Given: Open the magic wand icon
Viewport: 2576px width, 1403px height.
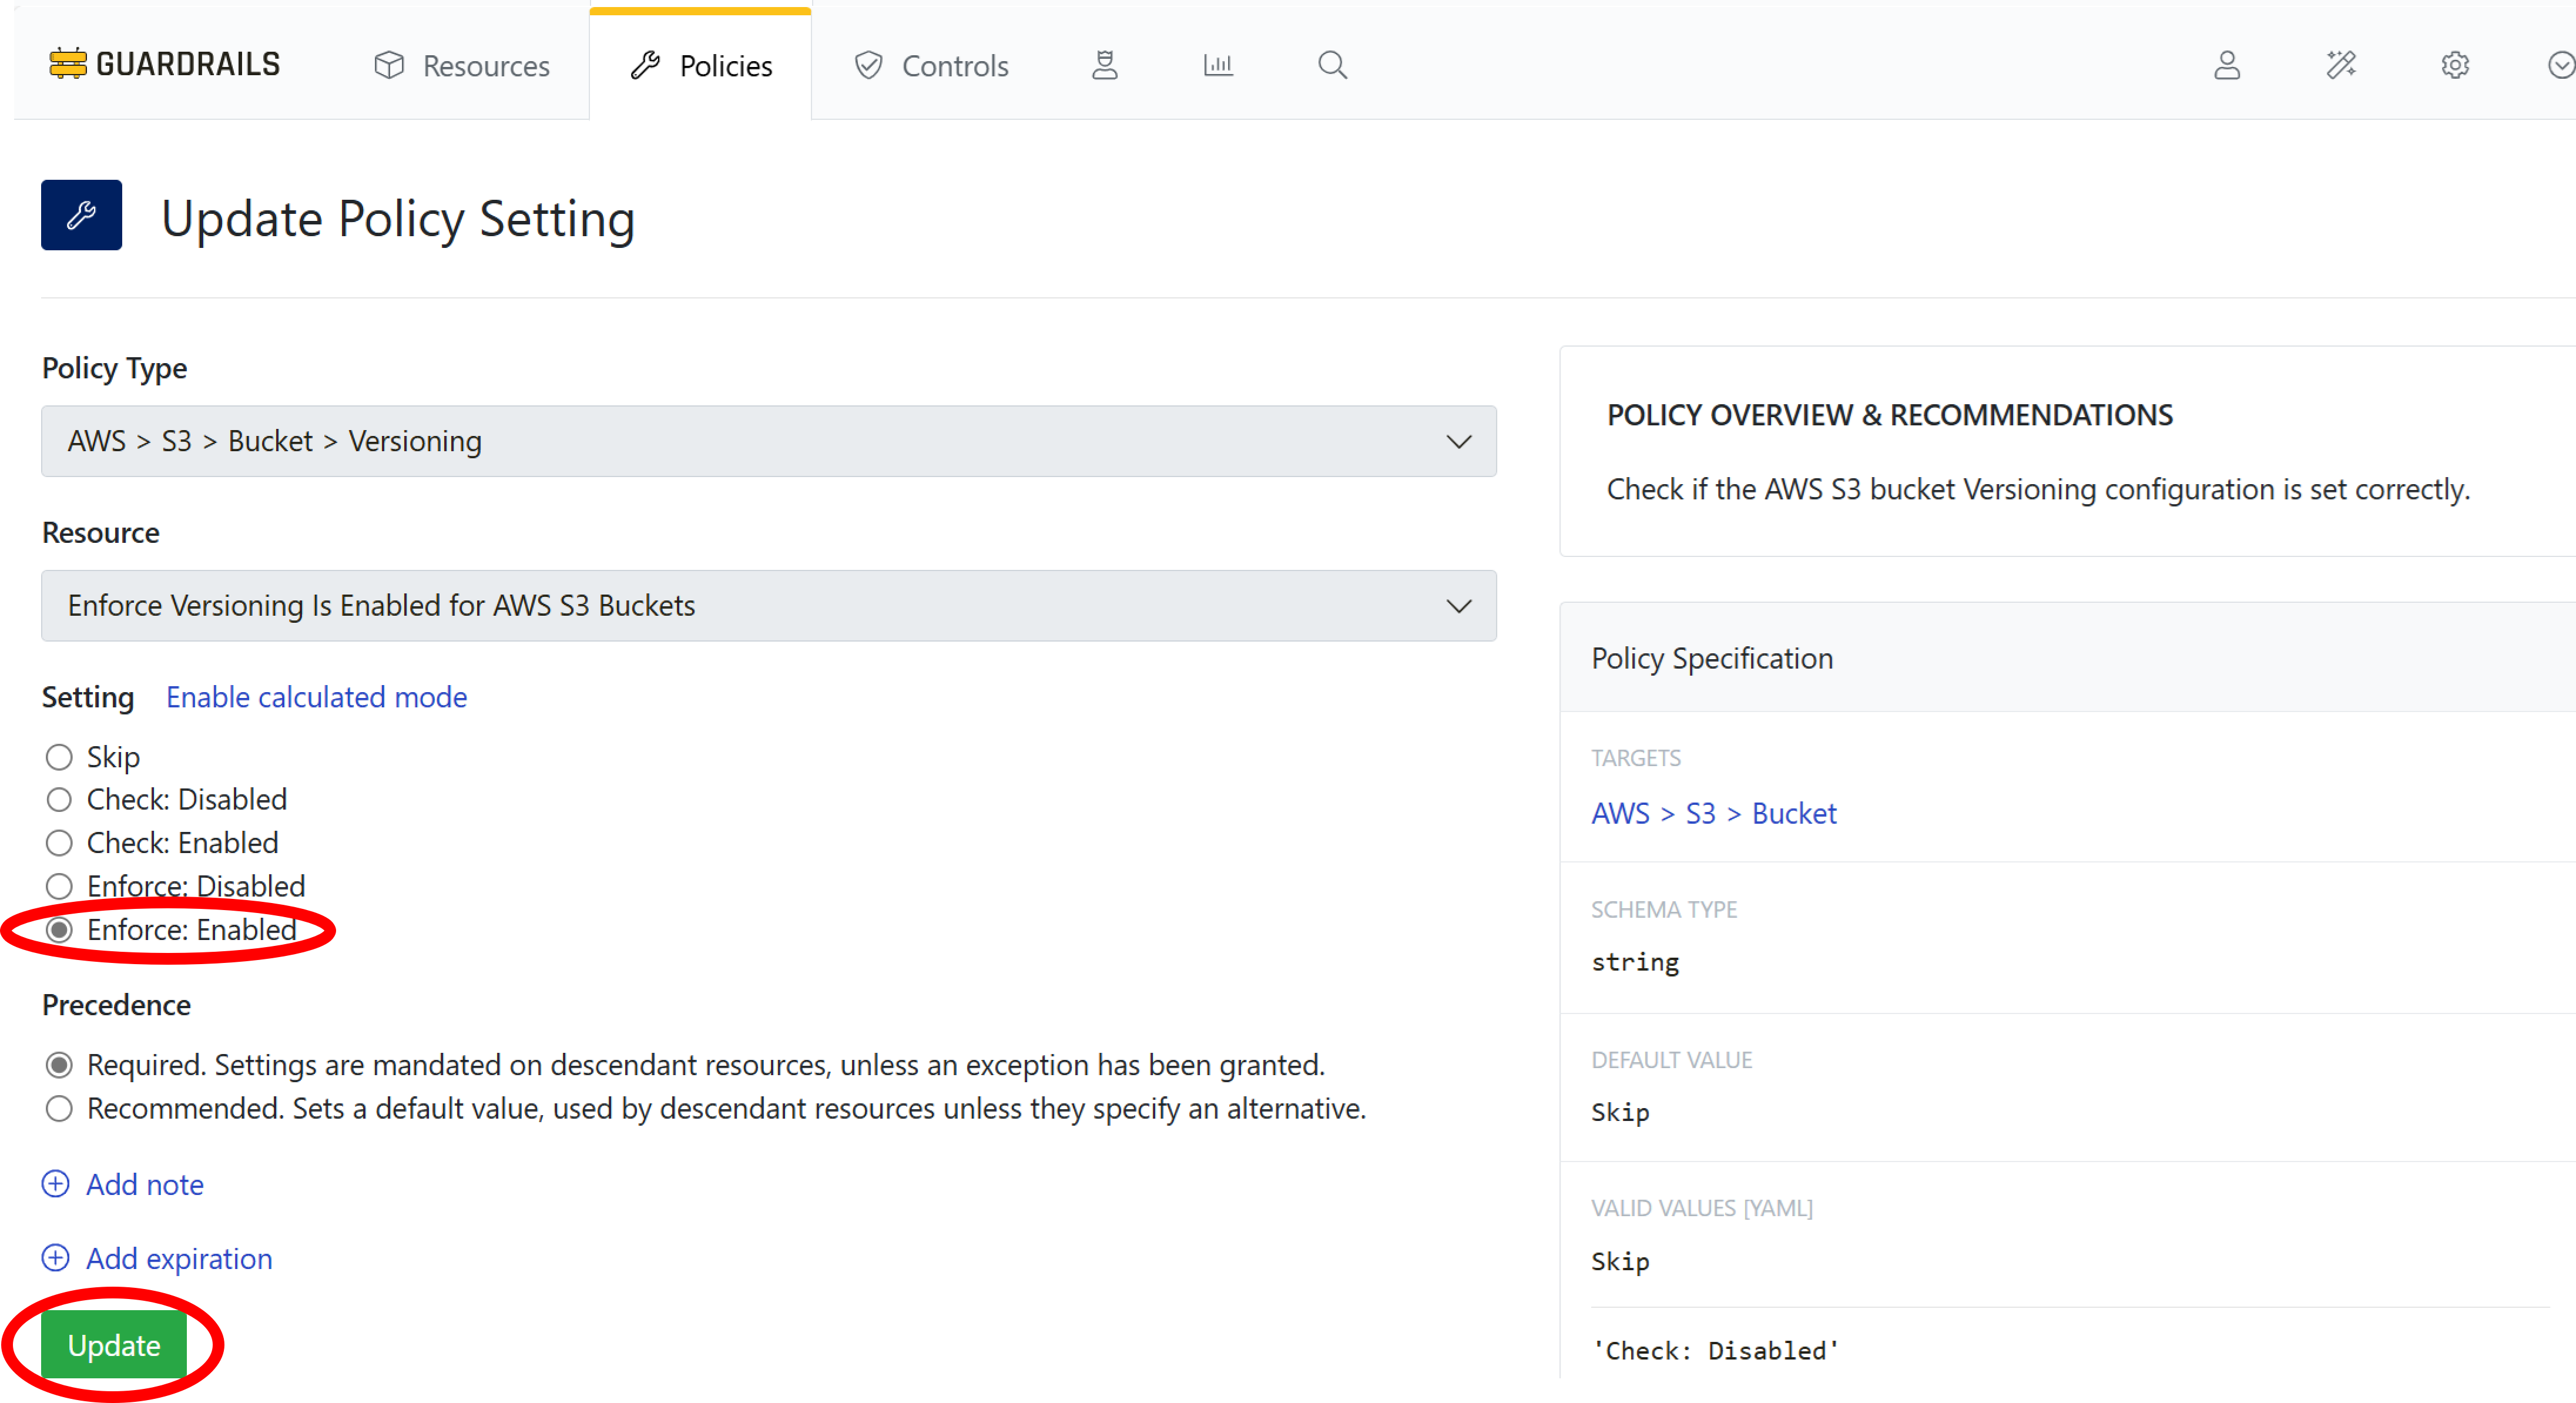Looking at the screenshot, I should 2341,64.
